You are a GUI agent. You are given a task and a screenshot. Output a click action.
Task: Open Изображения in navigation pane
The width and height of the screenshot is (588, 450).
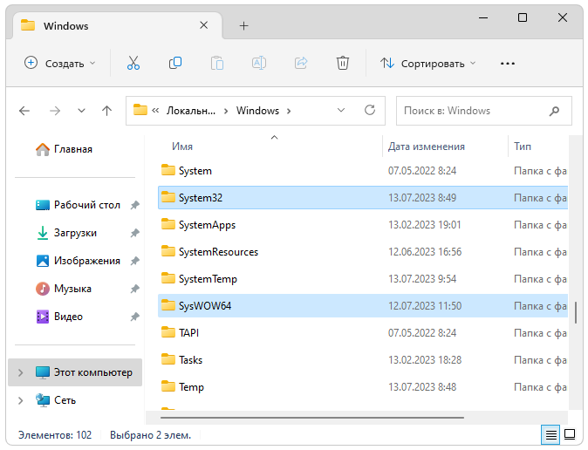coord(86,261)
